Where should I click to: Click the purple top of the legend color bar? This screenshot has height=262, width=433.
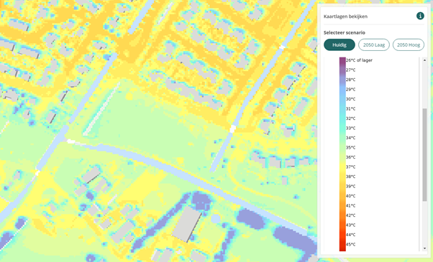tap(342, 61)
